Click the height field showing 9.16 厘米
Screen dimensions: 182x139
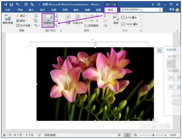tap(132, 18)
